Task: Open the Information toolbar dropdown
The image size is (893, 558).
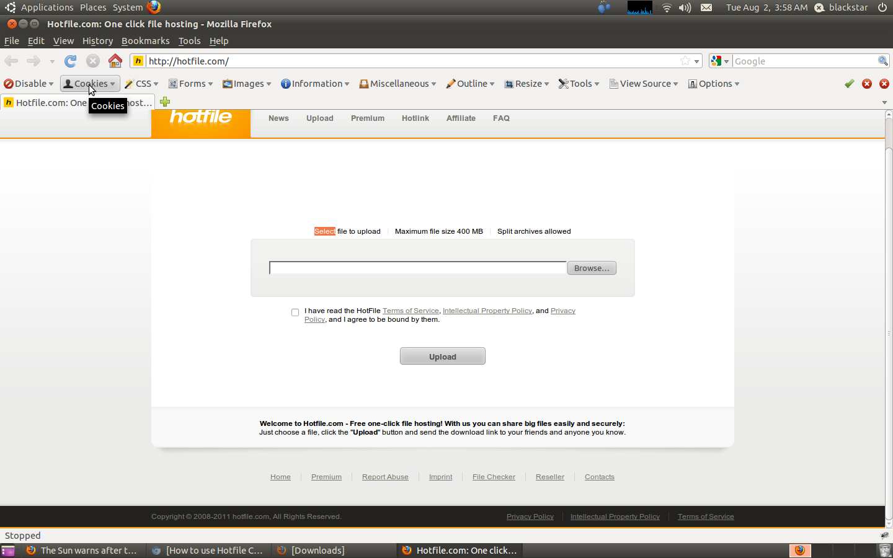Action: pos(315,84)
